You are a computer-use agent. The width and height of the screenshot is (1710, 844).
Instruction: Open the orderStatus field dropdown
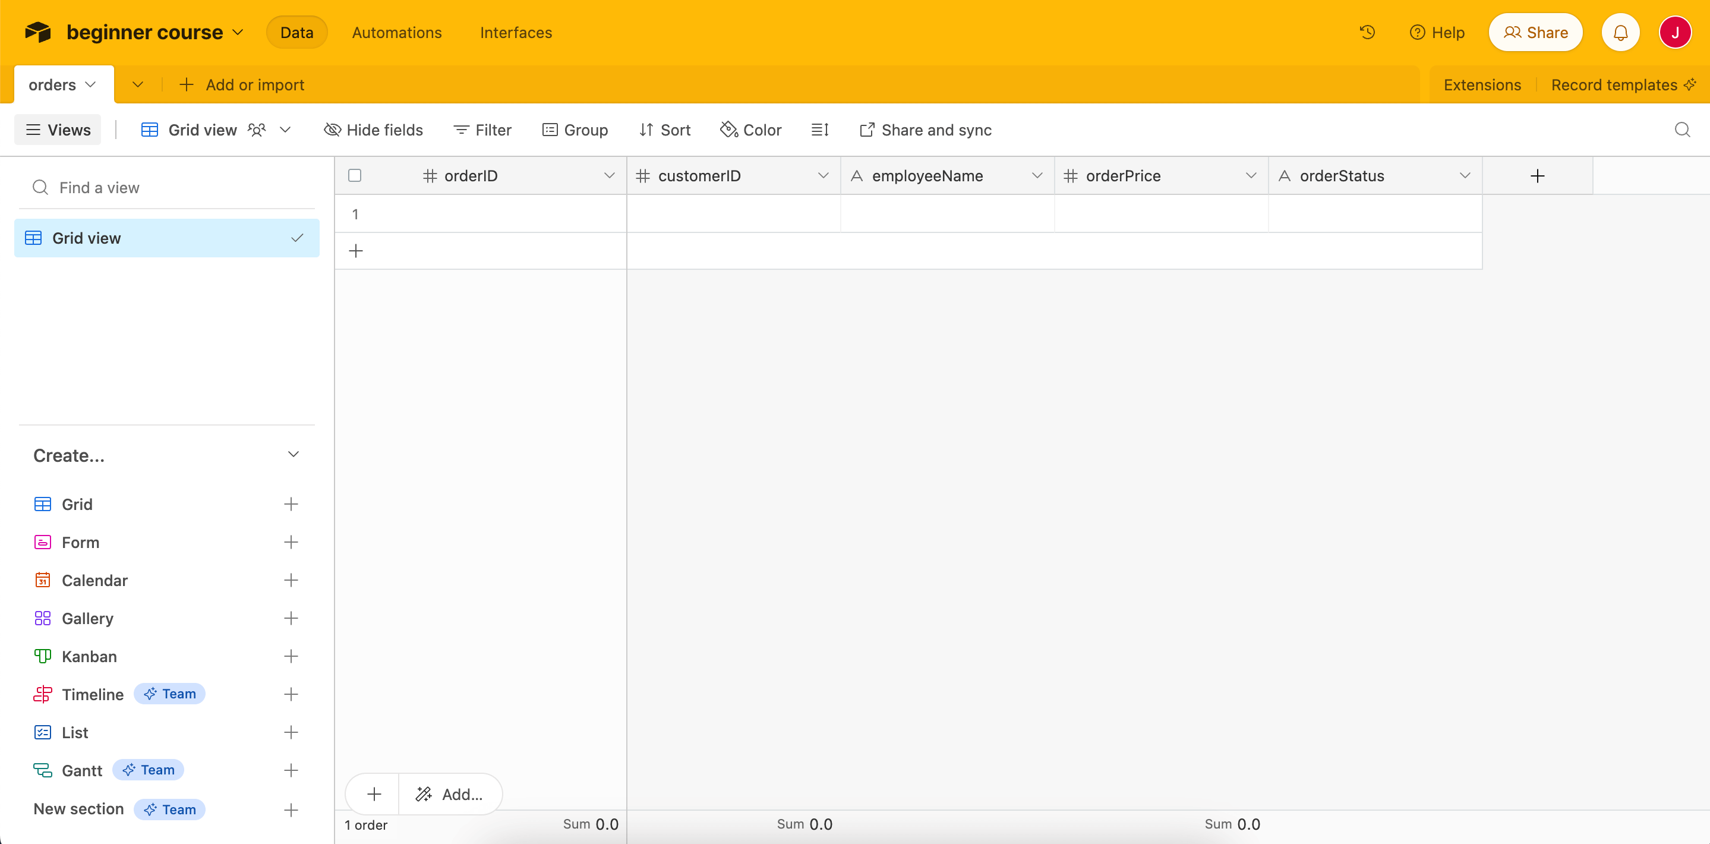(1466, 175)
